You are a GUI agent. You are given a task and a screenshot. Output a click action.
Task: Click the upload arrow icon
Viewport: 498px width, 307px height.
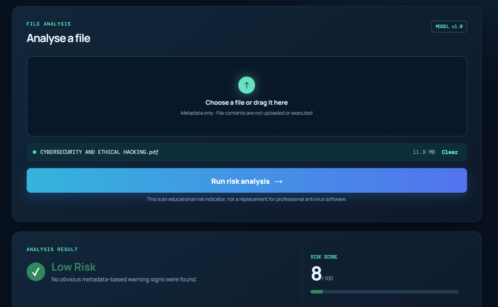pyautogui.click(x=247, y=85)
